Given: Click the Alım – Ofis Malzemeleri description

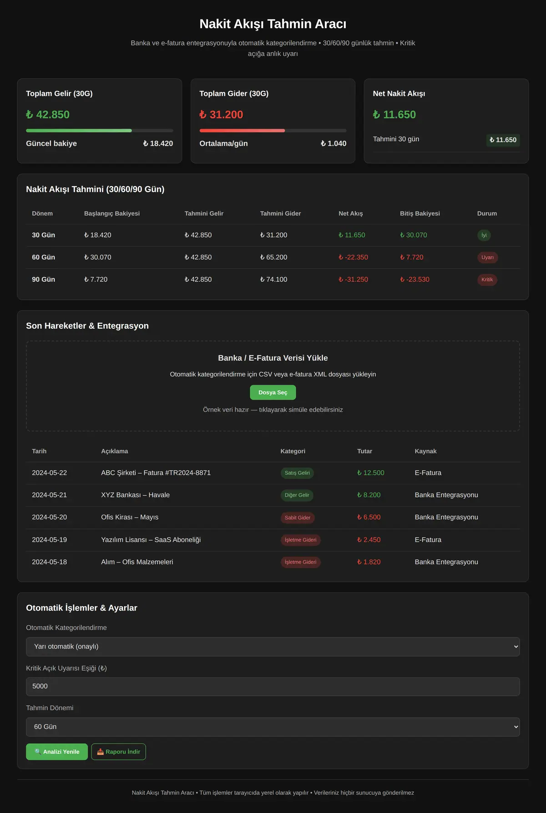Looking at the screenshot, I should tap(137, 562).
